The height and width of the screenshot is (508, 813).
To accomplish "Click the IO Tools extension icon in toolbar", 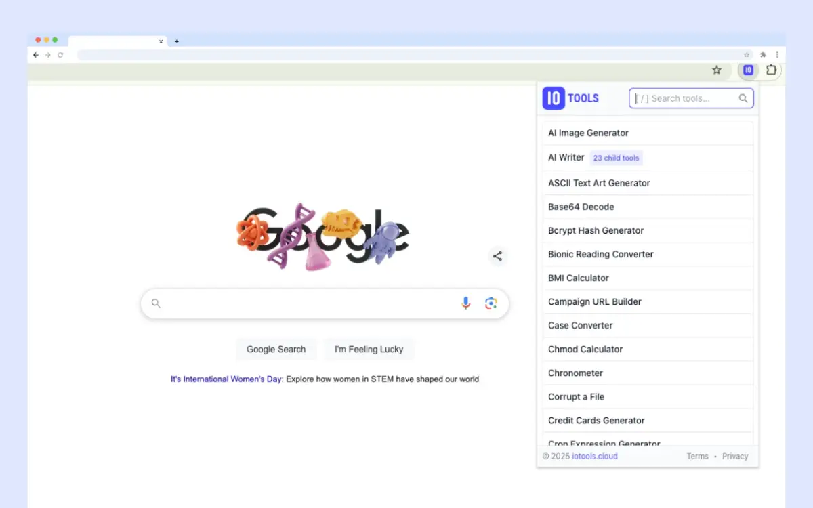I will coord(748,70).
